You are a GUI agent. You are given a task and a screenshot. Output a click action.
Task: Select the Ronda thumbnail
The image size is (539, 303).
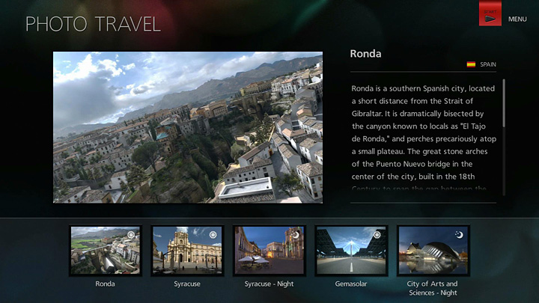tap(105, 251)
